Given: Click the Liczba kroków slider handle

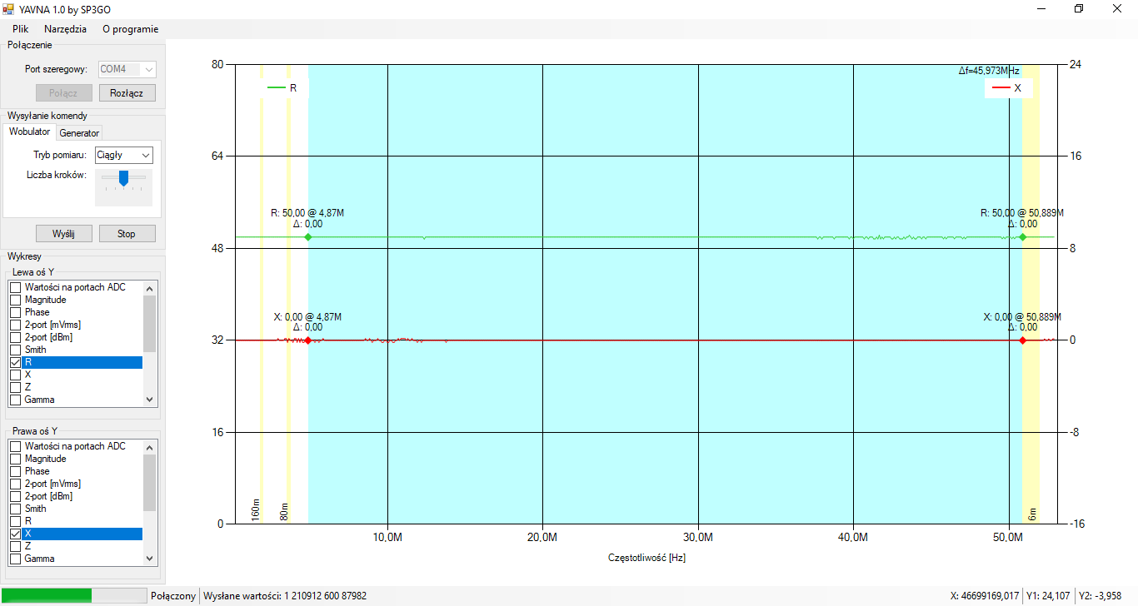Looking at the screenshot, I should click(123, 177).
